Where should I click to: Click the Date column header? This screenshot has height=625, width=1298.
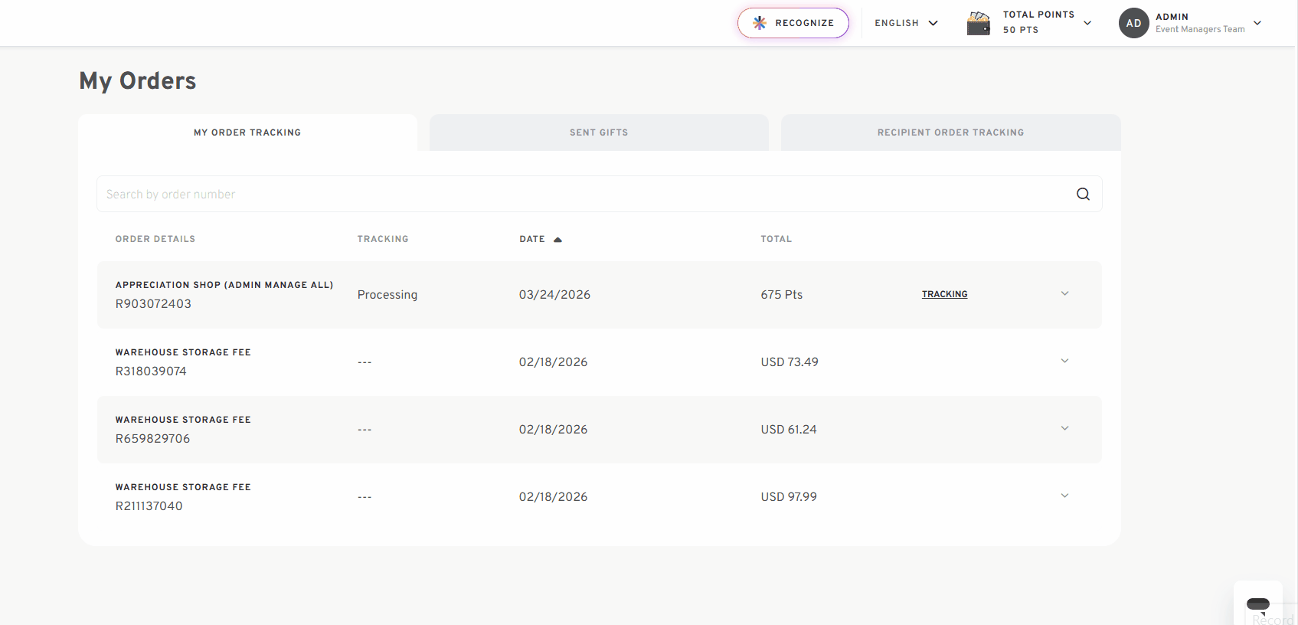532,239
